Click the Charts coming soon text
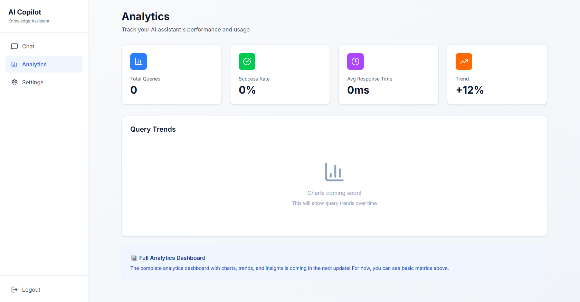 [x=334, y=193]
